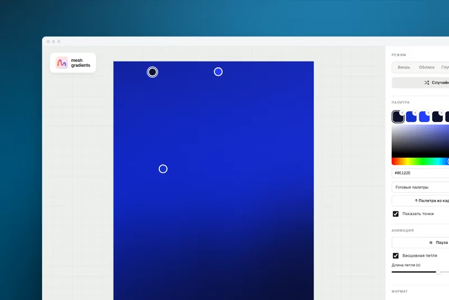Screen dimensions: 449x300
Task: Select the first dark navy palette swatch
Action: click(x=398, y=117)
